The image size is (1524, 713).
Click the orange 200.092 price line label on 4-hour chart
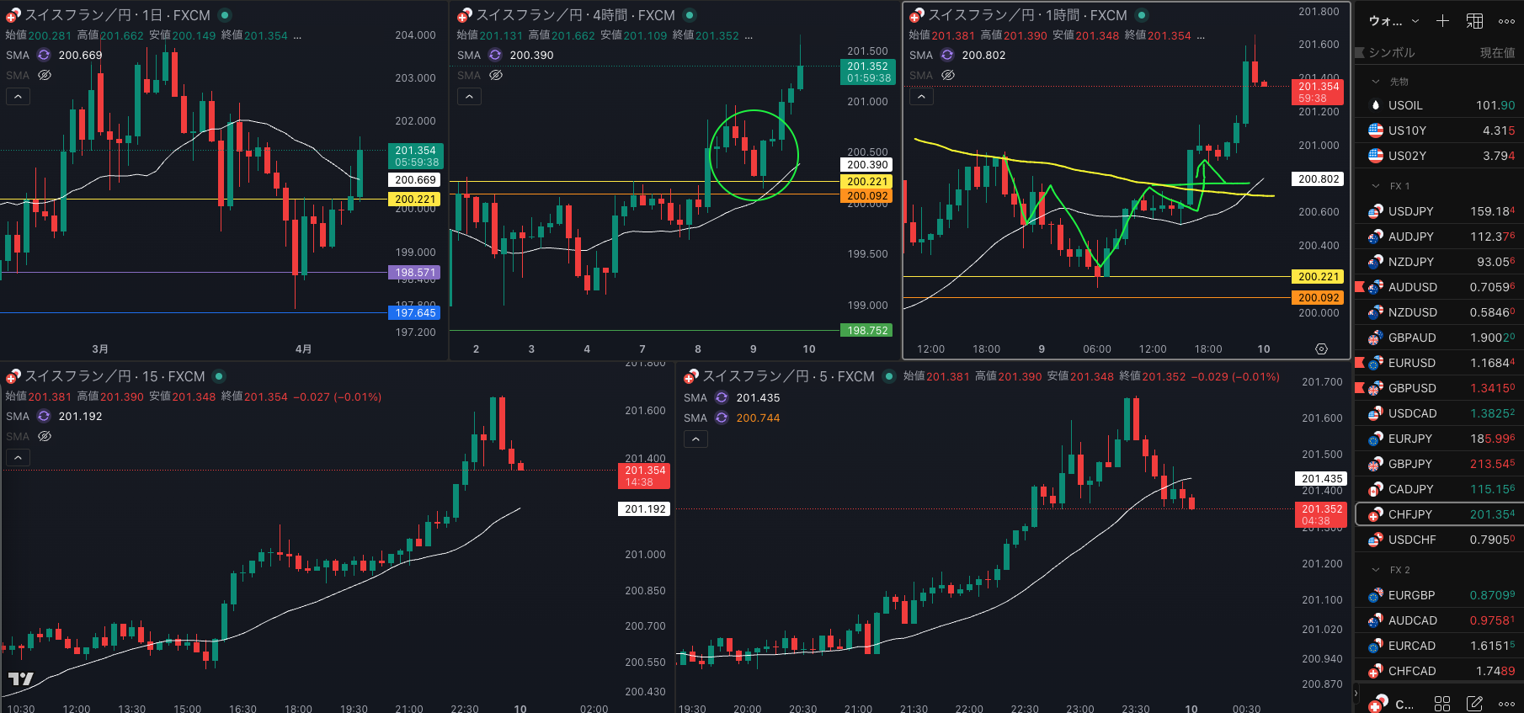point(866,196)
